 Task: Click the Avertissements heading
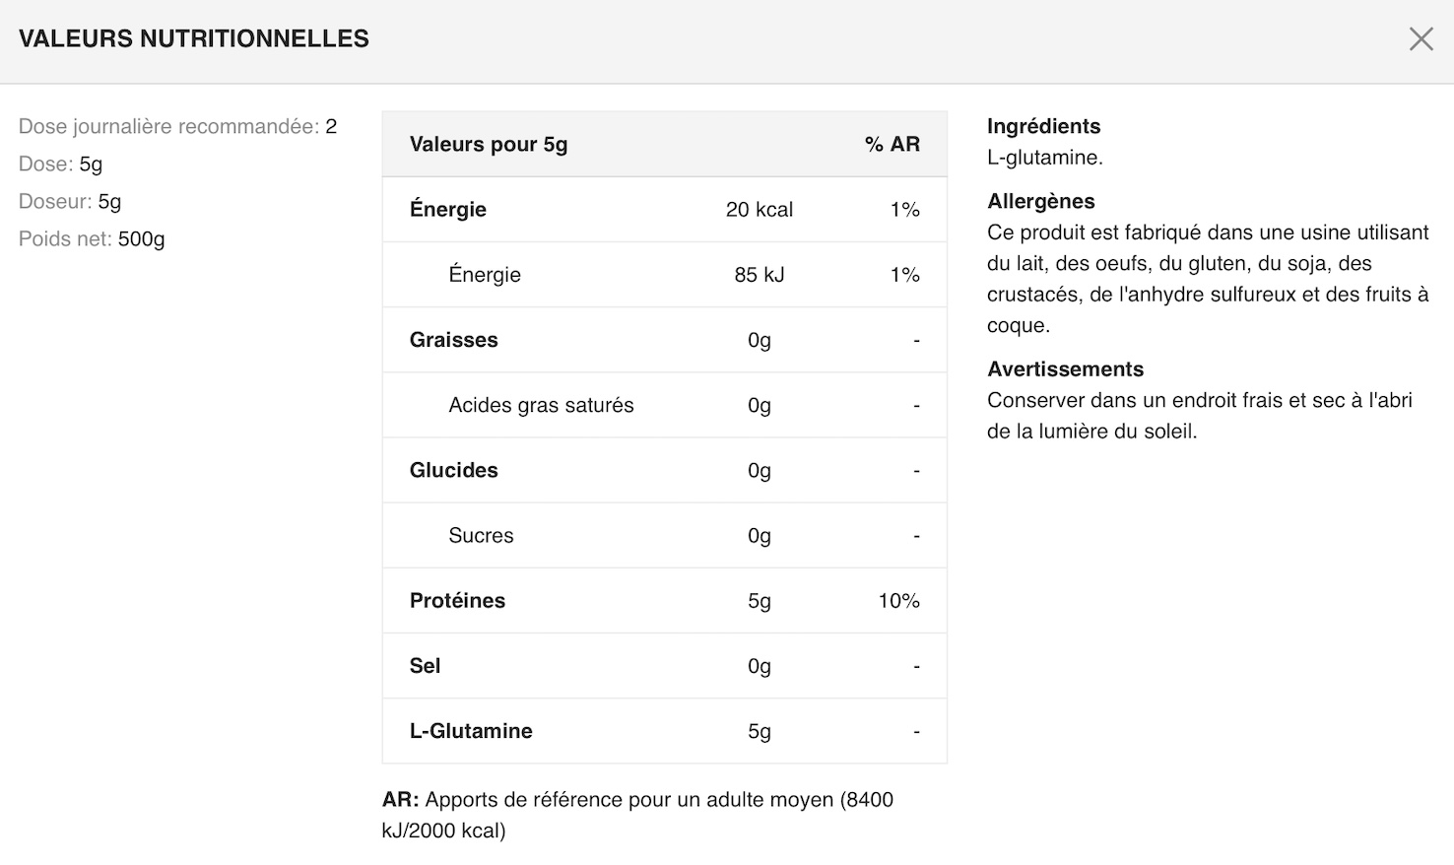[x=1065, y=369]
